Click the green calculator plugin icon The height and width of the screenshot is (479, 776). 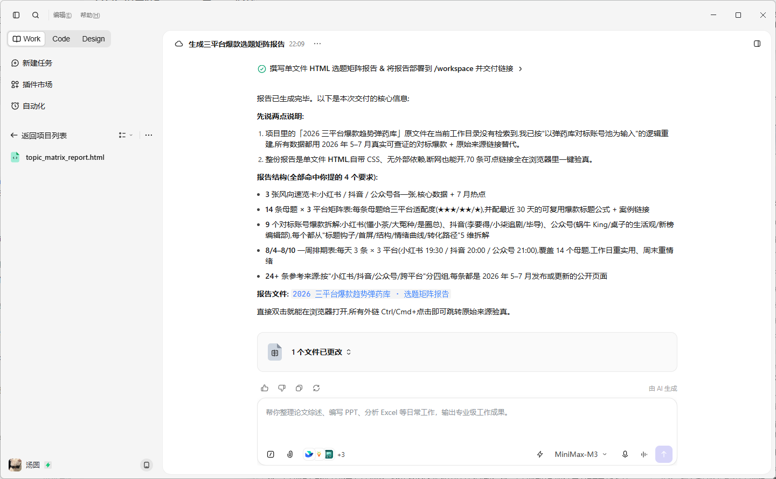coord(329,454)
